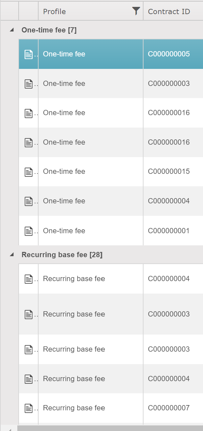Click document icon for contract C000000005 row

click(29, 54)
